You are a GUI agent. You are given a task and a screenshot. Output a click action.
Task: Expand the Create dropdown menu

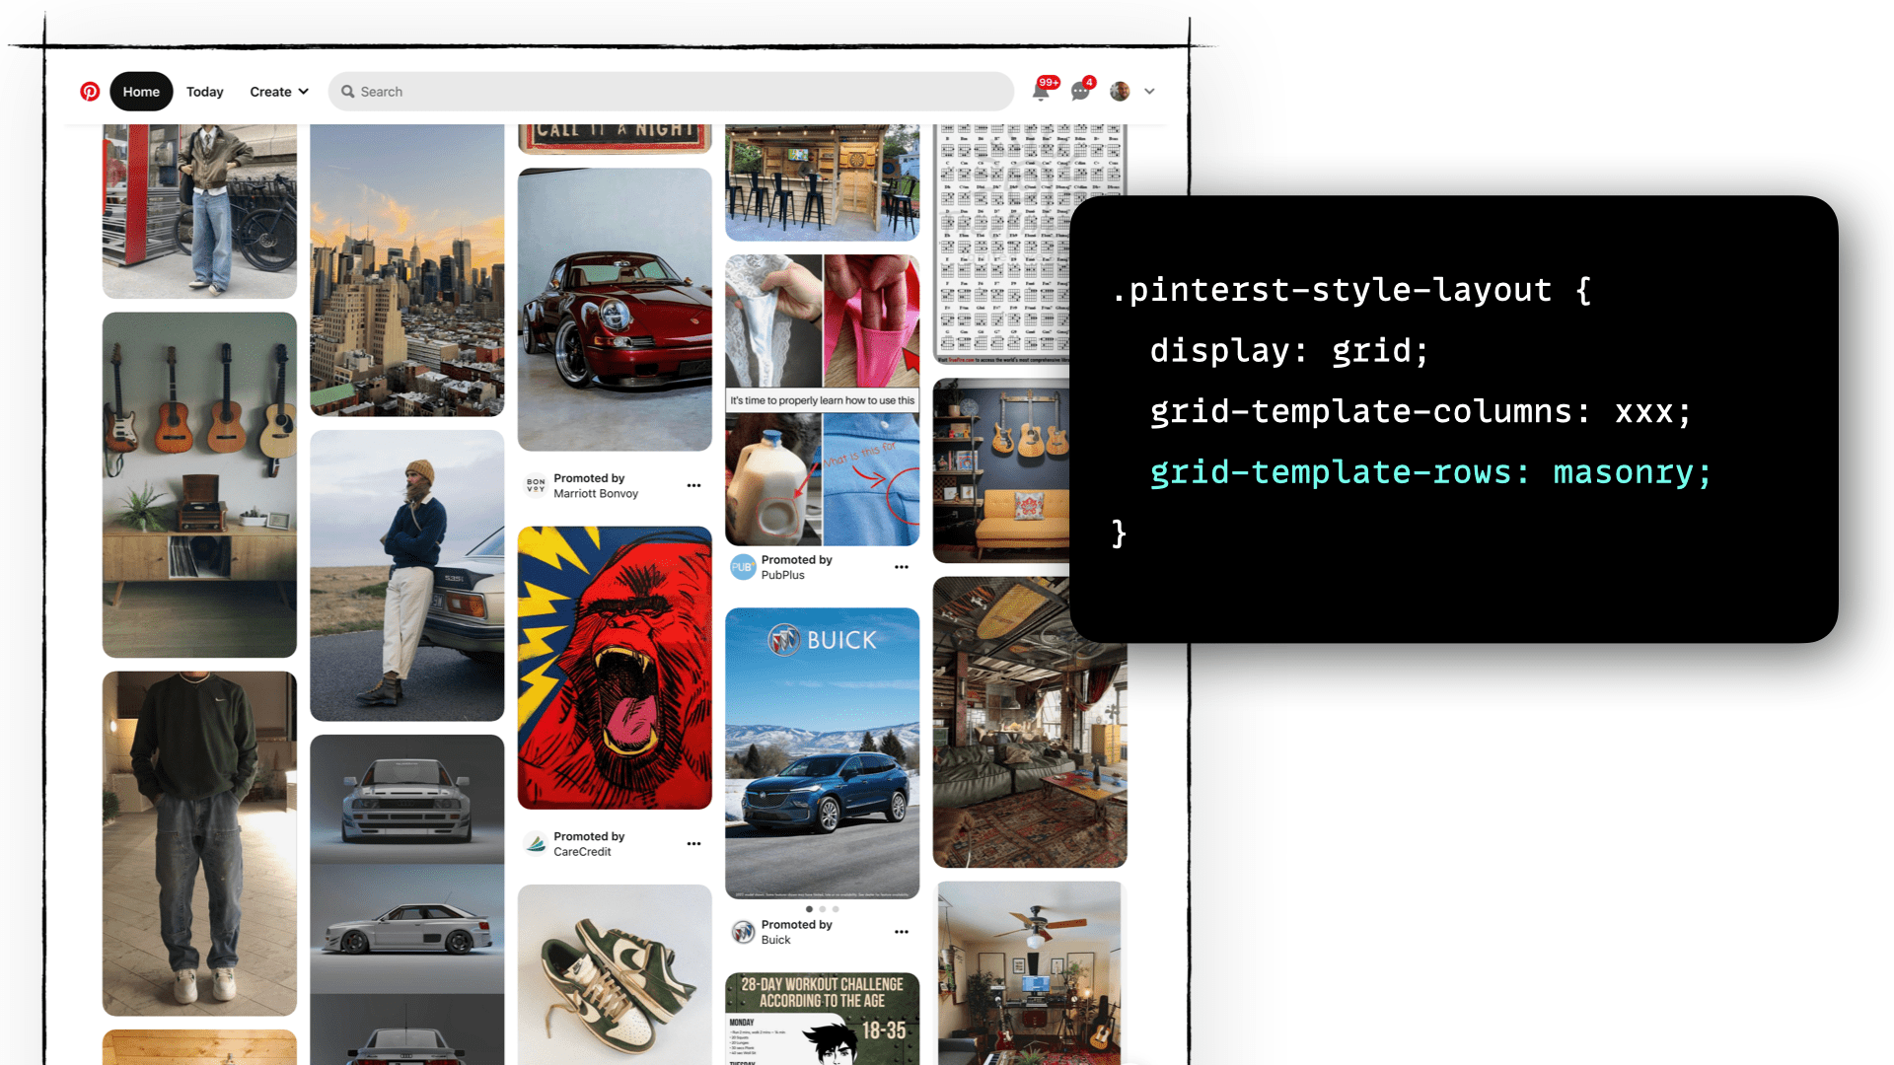(x=279, y=92)
